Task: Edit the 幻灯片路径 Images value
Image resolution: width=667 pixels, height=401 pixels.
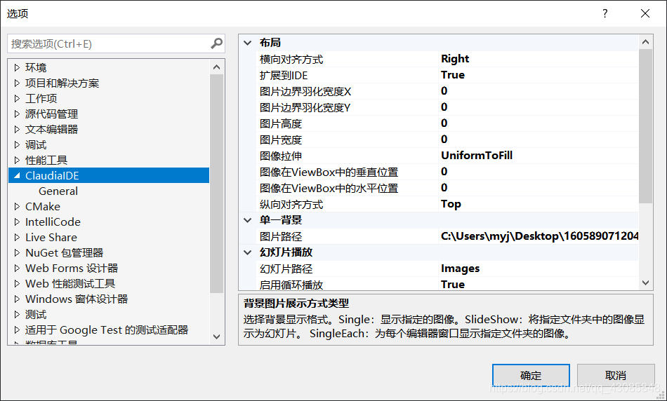Action: [538, 269]
